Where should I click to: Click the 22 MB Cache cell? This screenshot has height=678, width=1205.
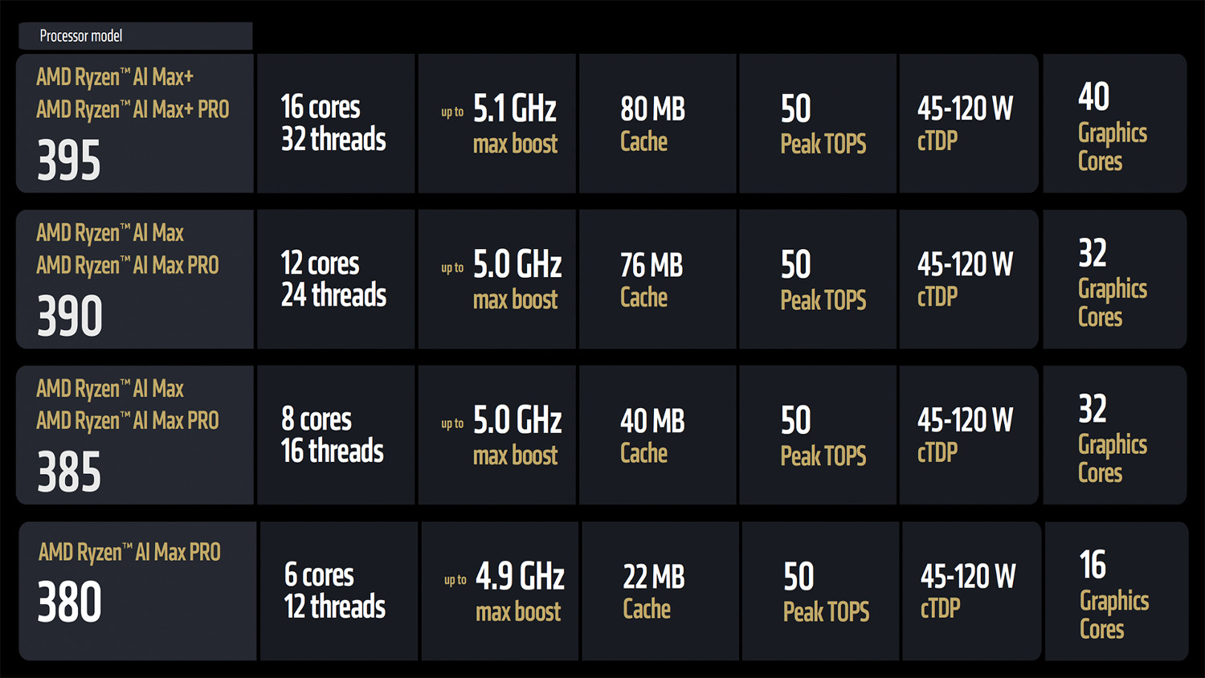[x=660, y=591]
